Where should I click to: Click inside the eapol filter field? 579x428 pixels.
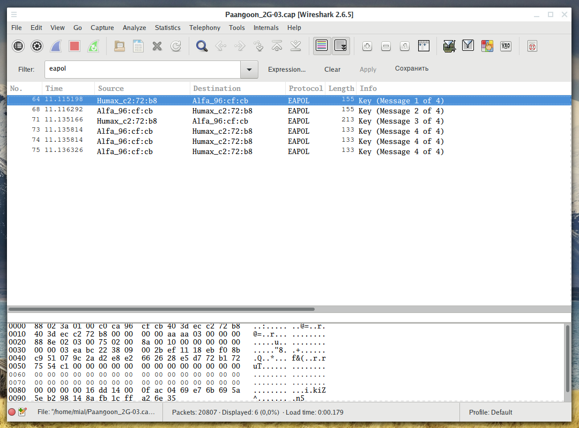[142, 70]
